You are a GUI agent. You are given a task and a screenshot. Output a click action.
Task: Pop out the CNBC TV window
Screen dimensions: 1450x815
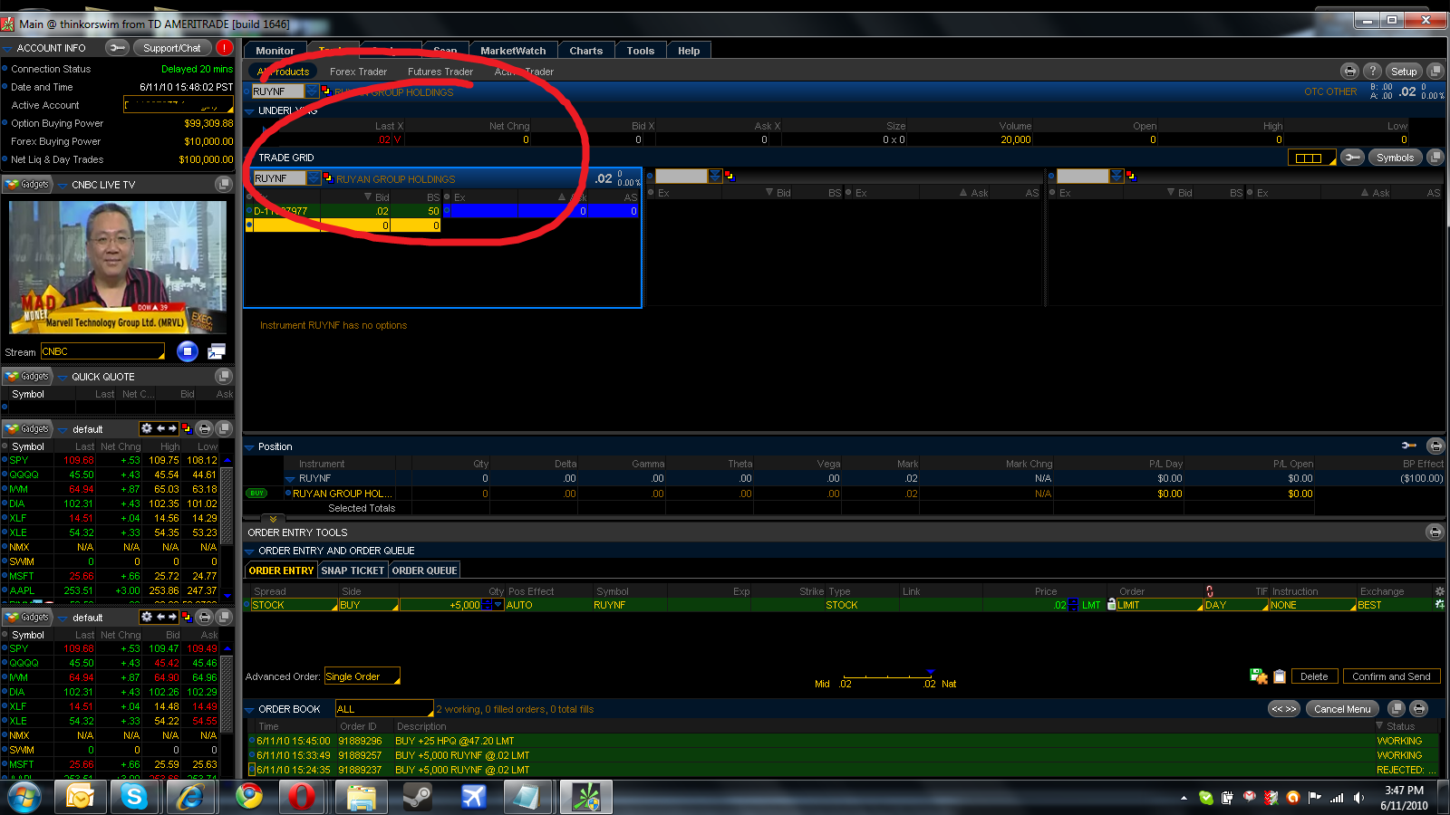click(x=217, y=351)
